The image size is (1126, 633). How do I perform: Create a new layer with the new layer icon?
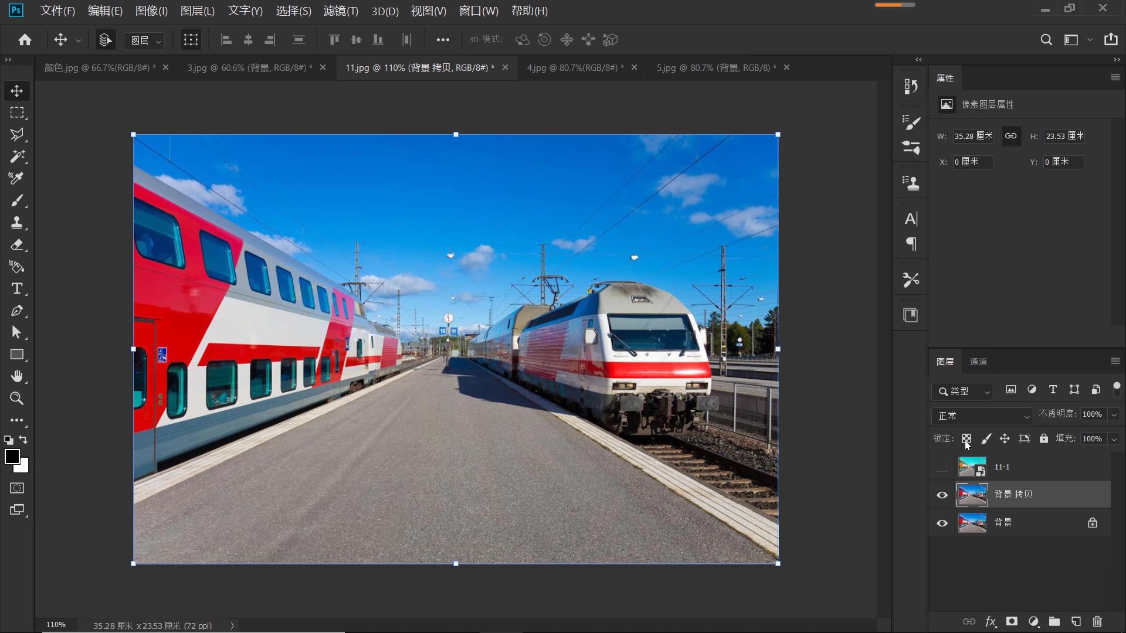click(1076, 622)
